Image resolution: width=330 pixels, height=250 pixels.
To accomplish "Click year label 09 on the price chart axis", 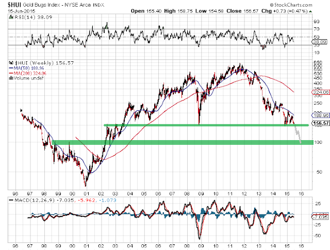I will pos(201,194).
